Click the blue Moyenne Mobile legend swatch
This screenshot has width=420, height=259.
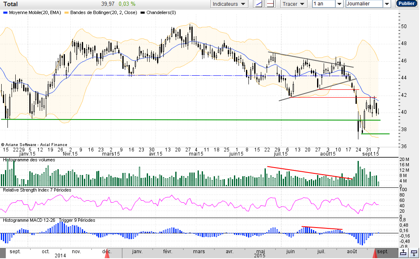point(5,12)
